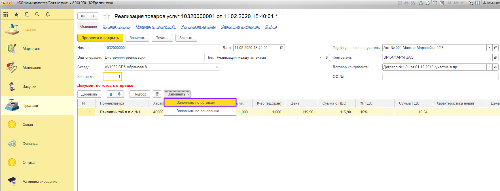
Task: Click the search magnifier icon
Action: click(x=37, y=14)
